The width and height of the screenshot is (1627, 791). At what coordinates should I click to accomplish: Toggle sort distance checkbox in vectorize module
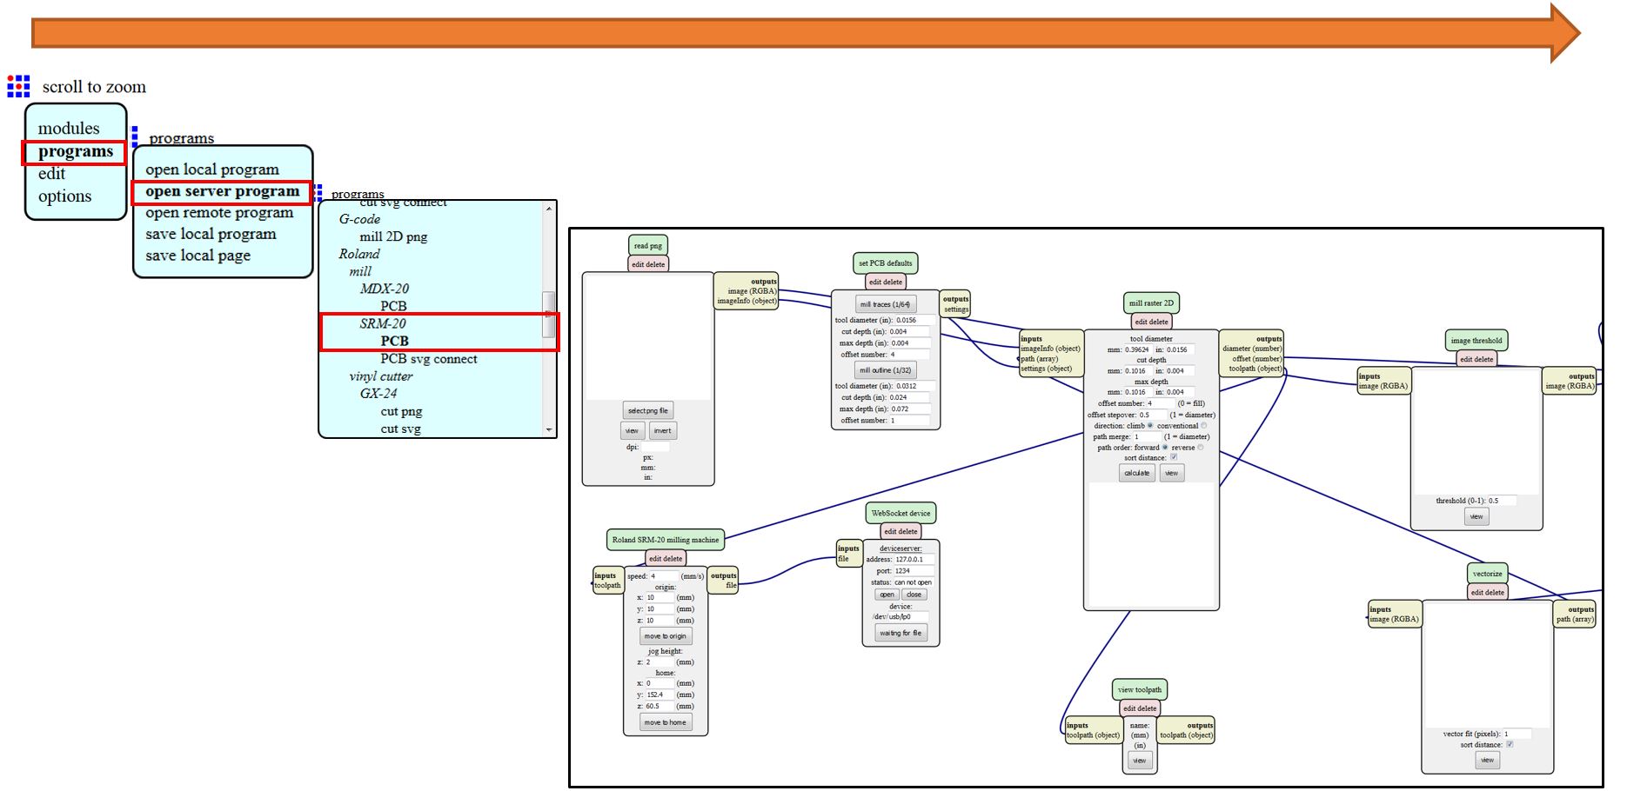pos(1510,744)
